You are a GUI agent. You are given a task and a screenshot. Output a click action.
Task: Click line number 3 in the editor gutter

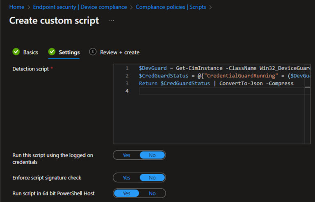point(127,84)
